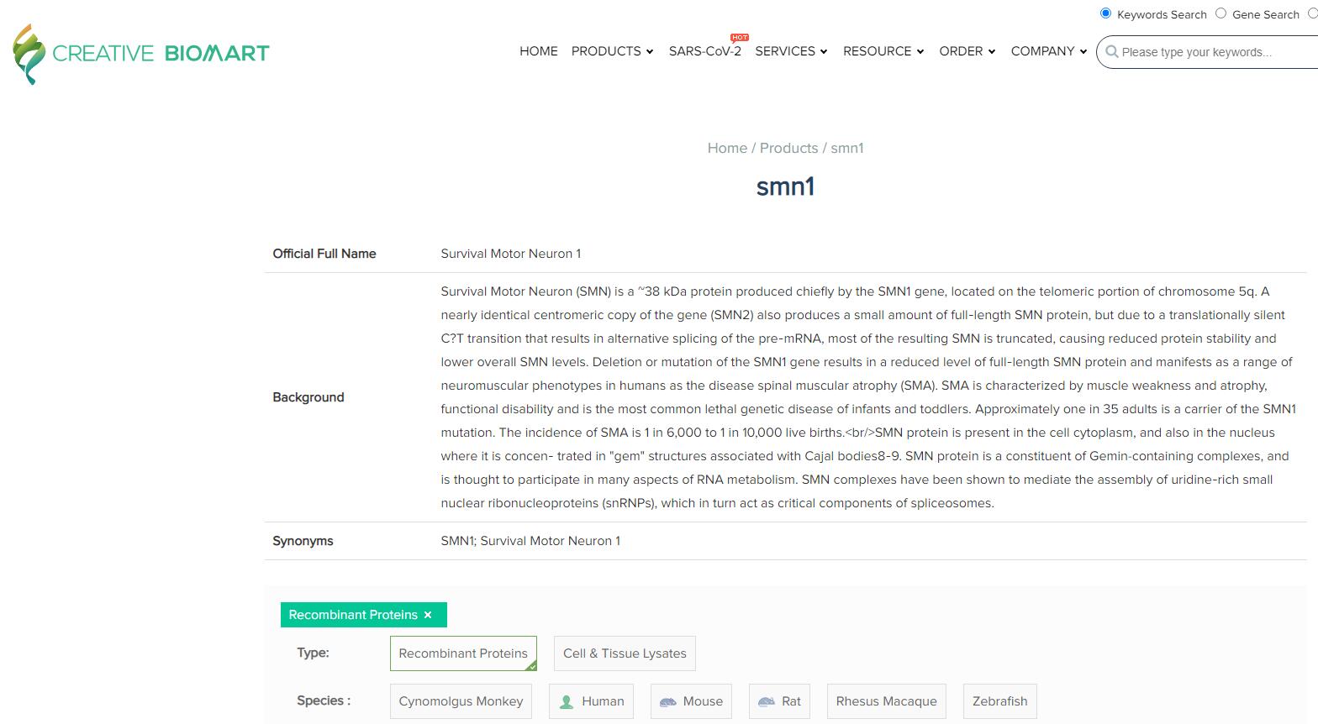Open the HOME menu item
Image resolution: width=1318 pixels, height=724 pixels.
click(539, 51)
